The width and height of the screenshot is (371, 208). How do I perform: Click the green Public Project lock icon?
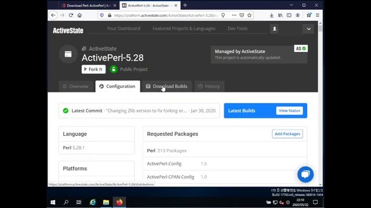(x=114, y=69)
